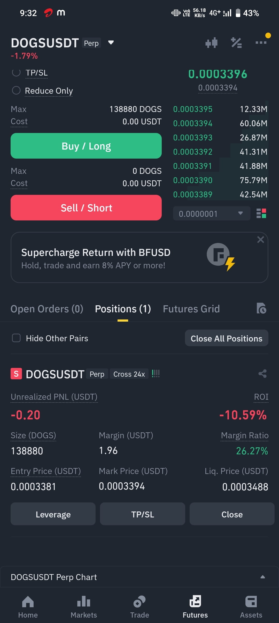Open the DOGSUSDT pair selector dropdown

(111, 43)
